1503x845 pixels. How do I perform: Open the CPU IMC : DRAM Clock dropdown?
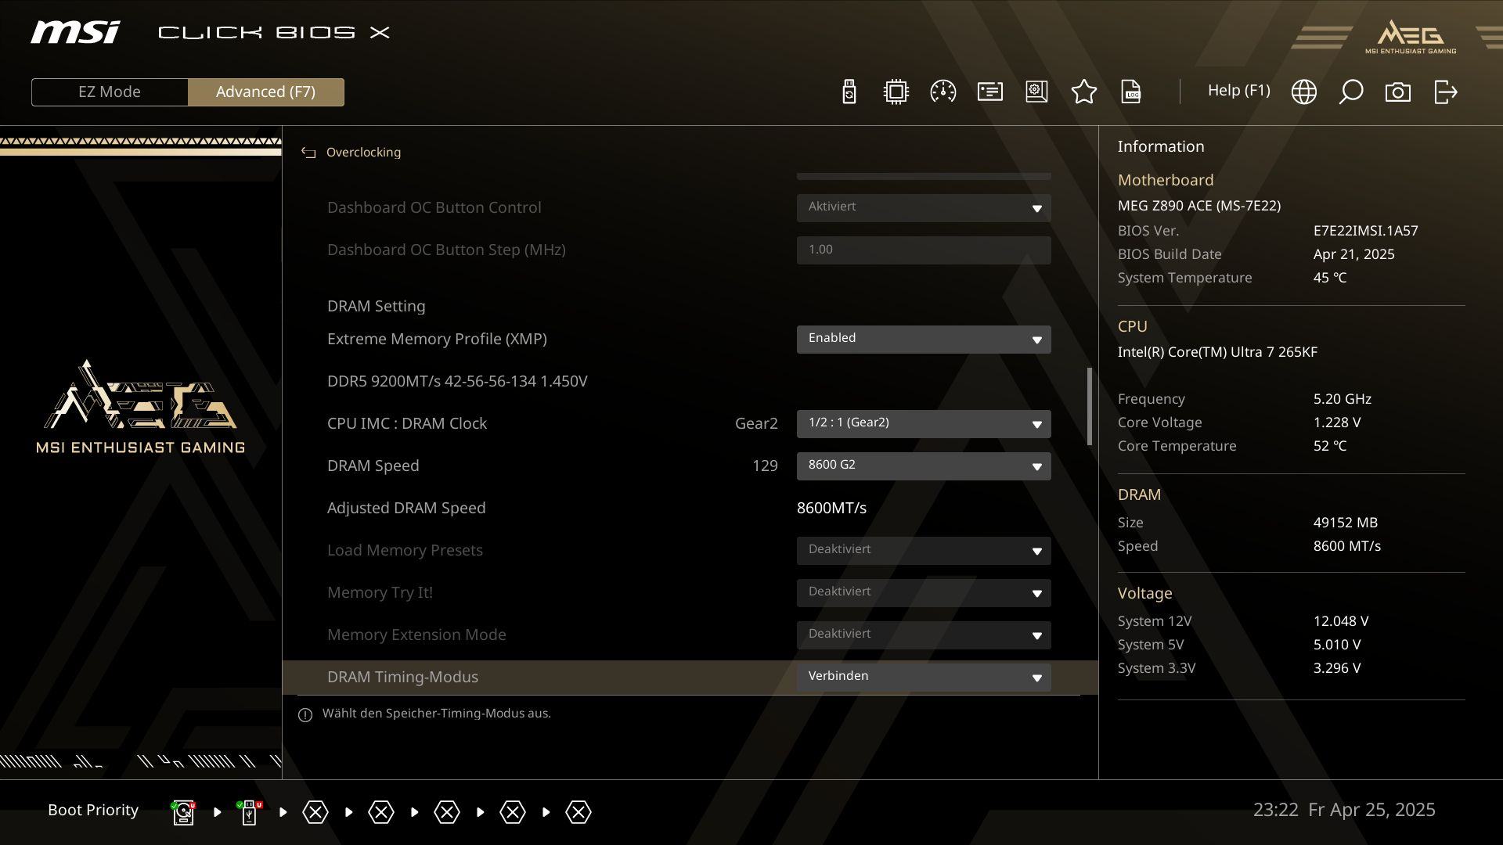[923, 423]
